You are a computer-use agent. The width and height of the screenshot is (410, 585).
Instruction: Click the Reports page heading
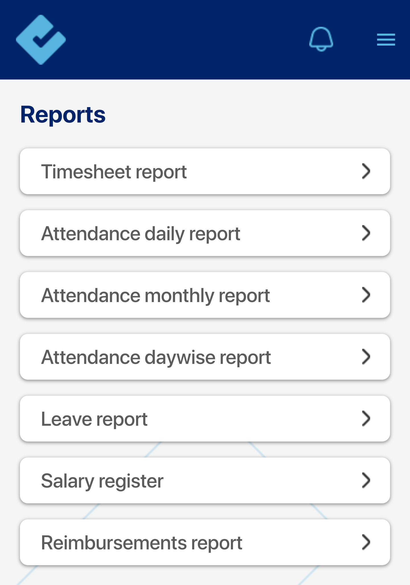[x=63, y=115]
